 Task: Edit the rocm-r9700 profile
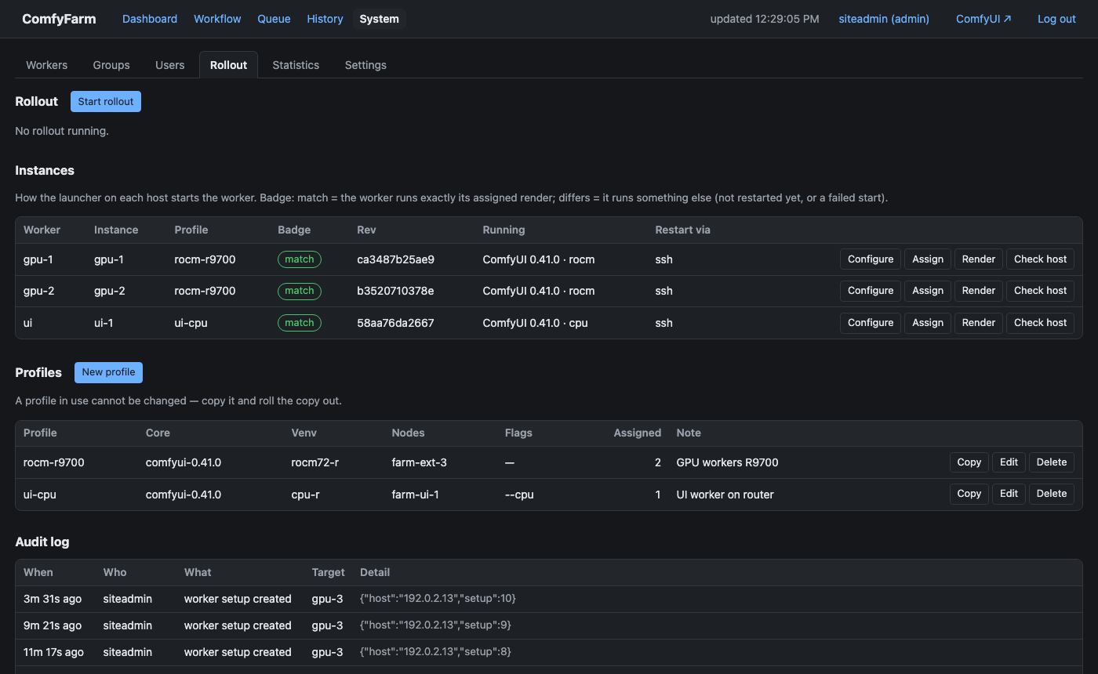coord(1009,462)
